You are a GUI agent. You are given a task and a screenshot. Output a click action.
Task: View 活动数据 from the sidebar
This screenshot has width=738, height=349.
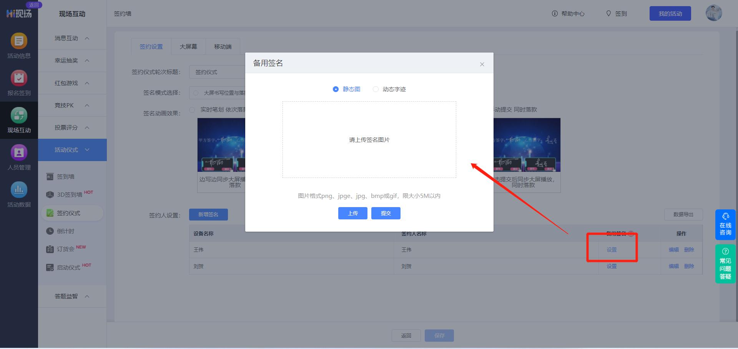click(x=18, y=194)
